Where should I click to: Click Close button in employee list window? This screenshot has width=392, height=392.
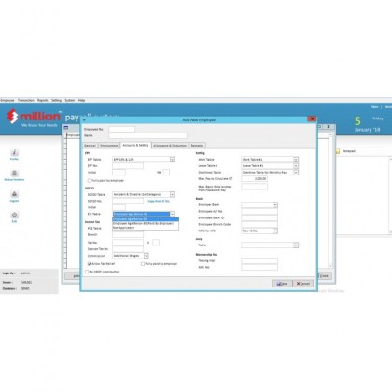324,276
